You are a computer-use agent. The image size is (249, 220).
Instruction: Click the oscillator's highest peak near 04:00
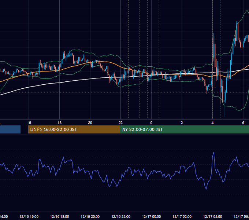(213, 153)
